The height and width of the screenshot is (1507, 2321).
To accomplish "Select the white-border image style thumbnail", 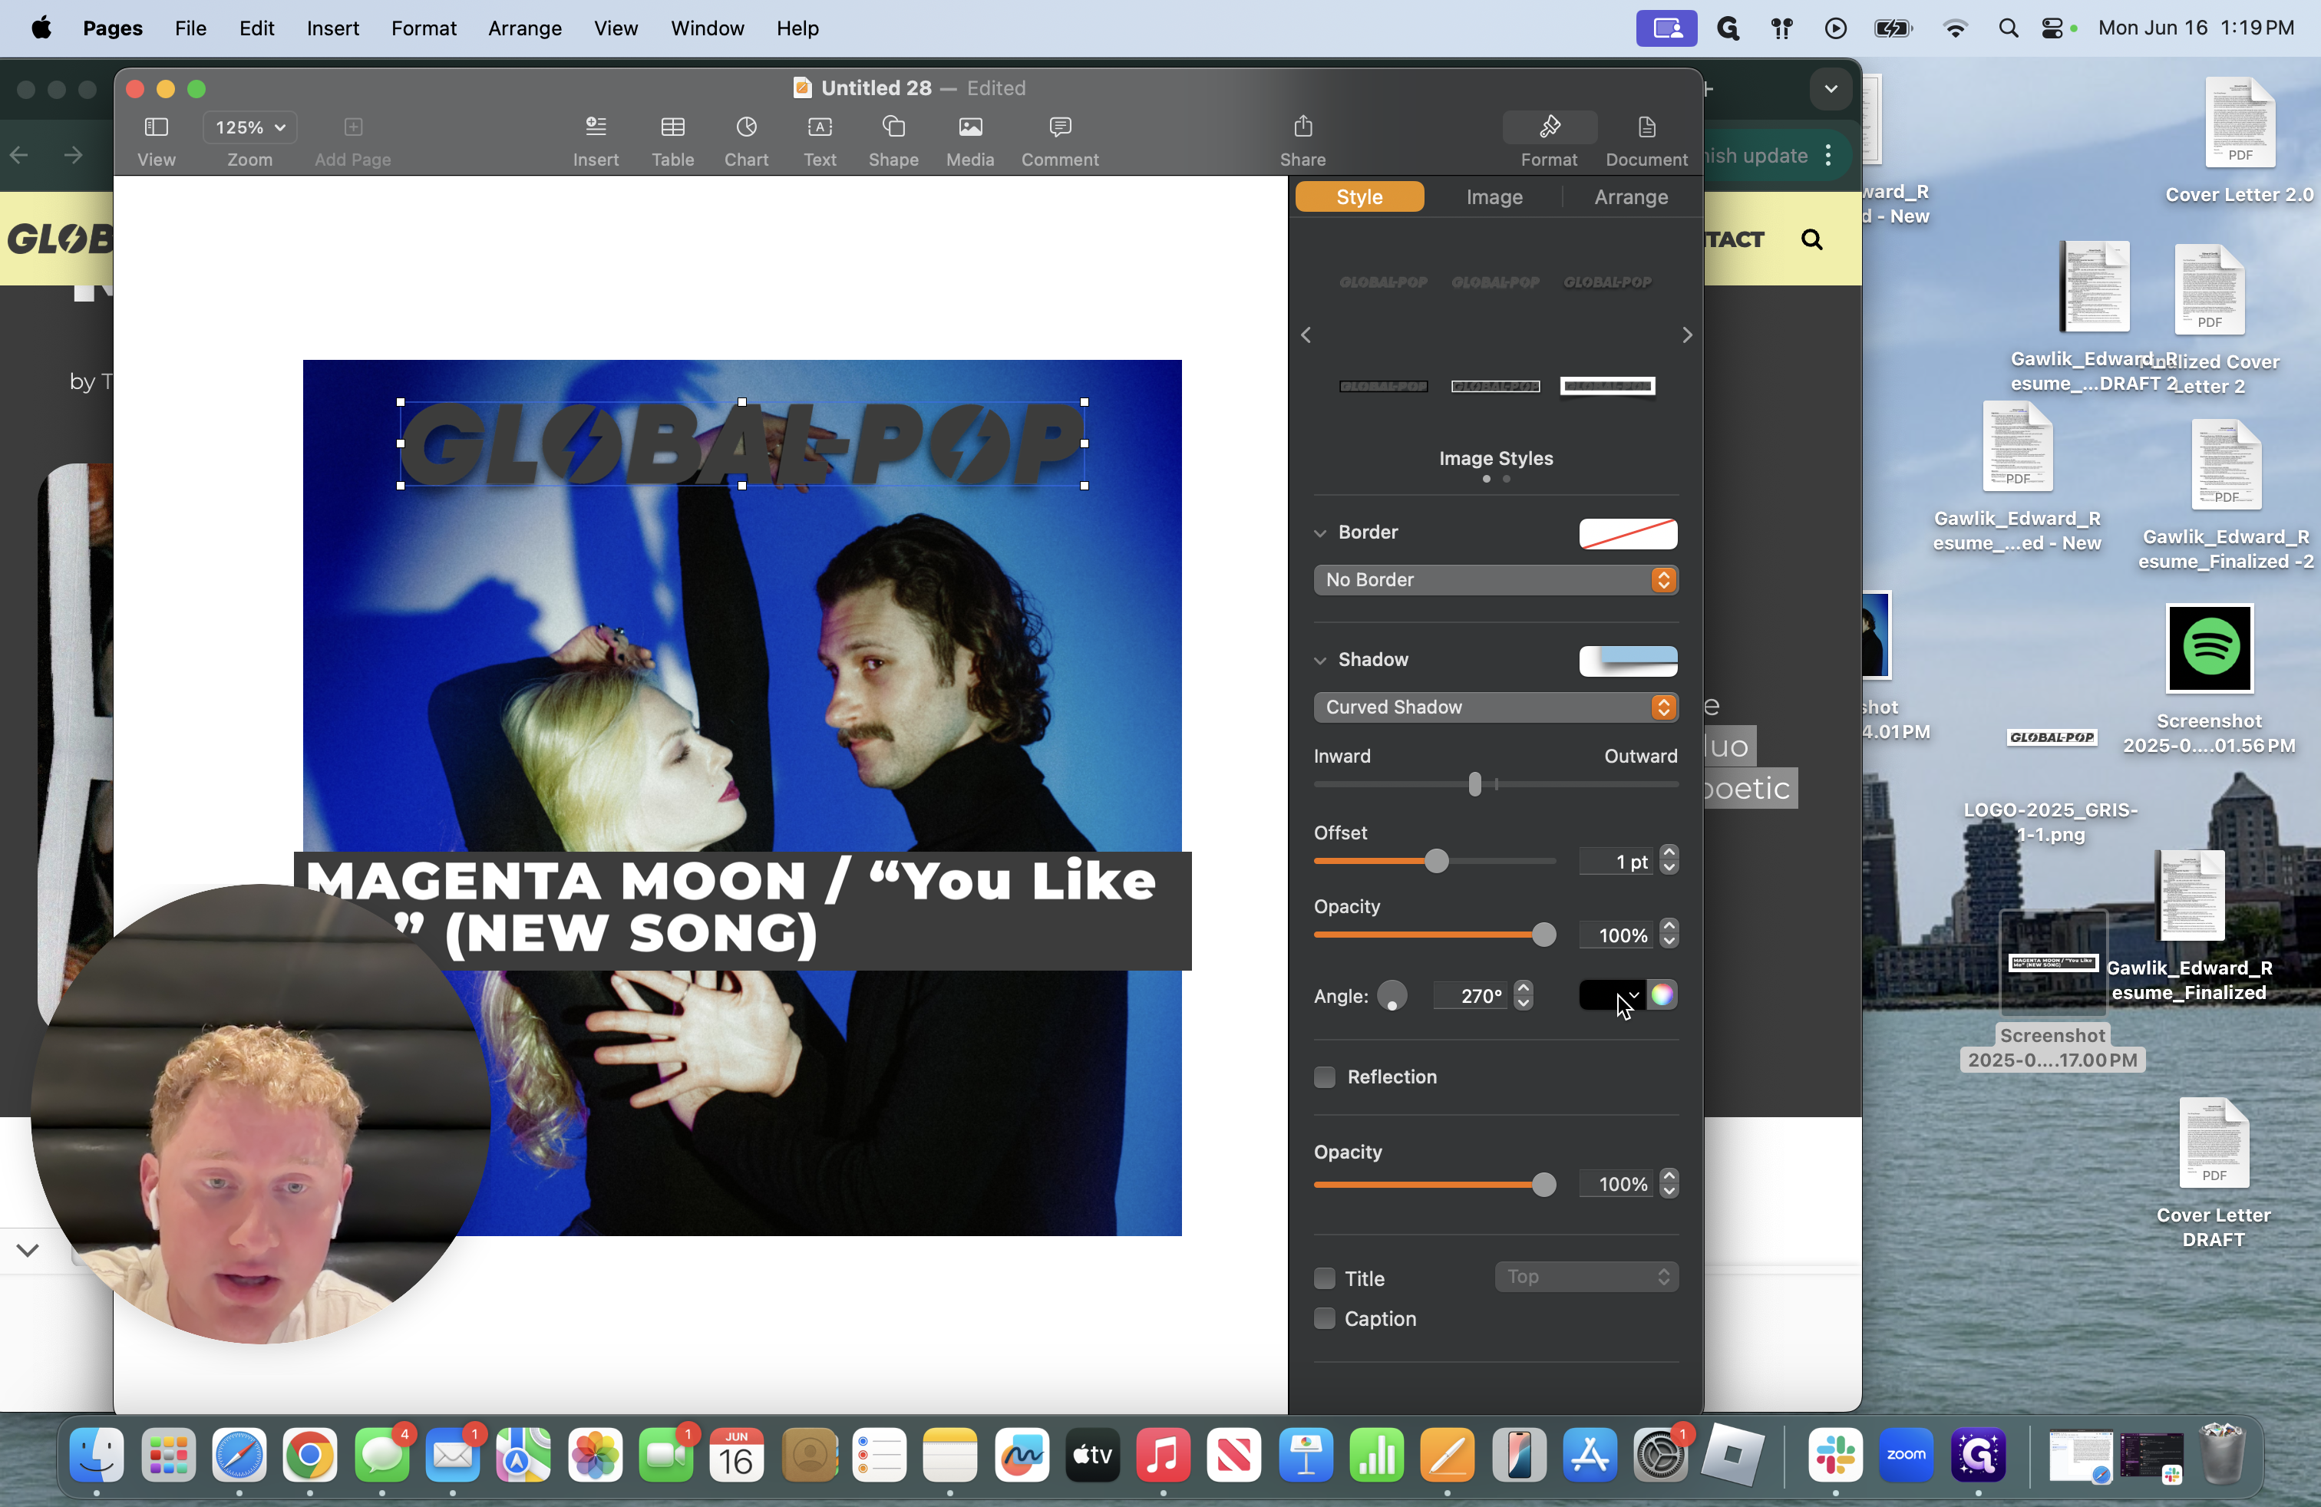I will [1606, 386].
